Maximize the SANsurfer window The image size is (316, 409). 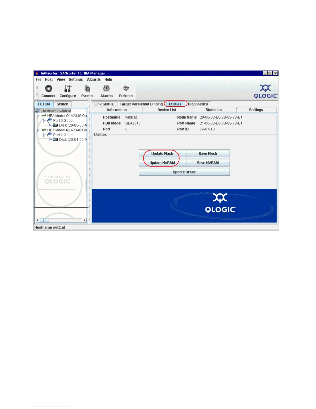coord(270,73)
